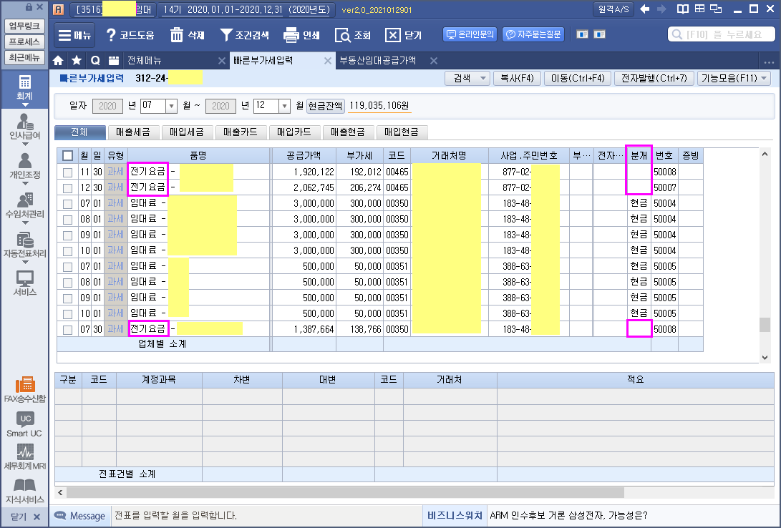Select checkbox on 07/30 전기요금 row

coord(67,329)
